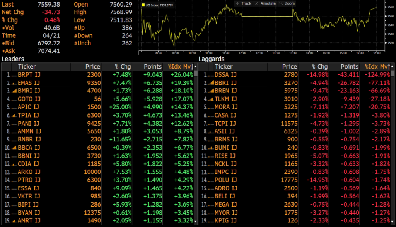Sort Leaders table by Ticker column
Image resolution: width=396 pixels, height=227 pixels.
[27, 67]
